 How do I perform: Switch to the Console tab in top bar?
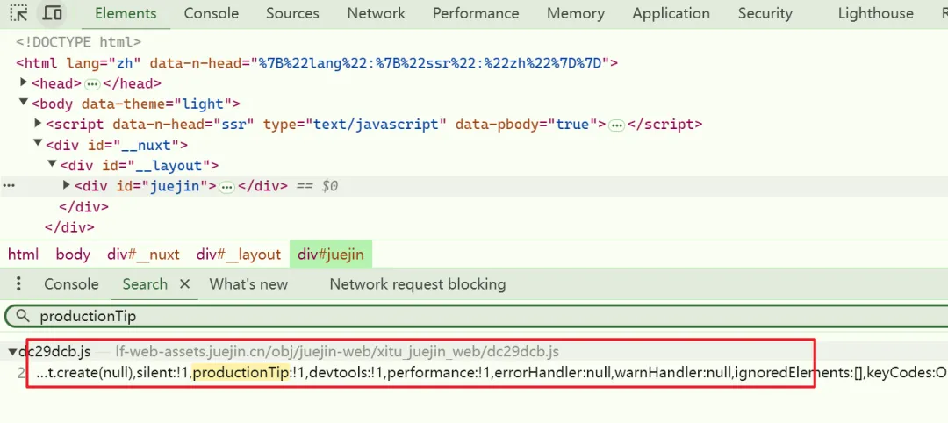click(211, 13)
